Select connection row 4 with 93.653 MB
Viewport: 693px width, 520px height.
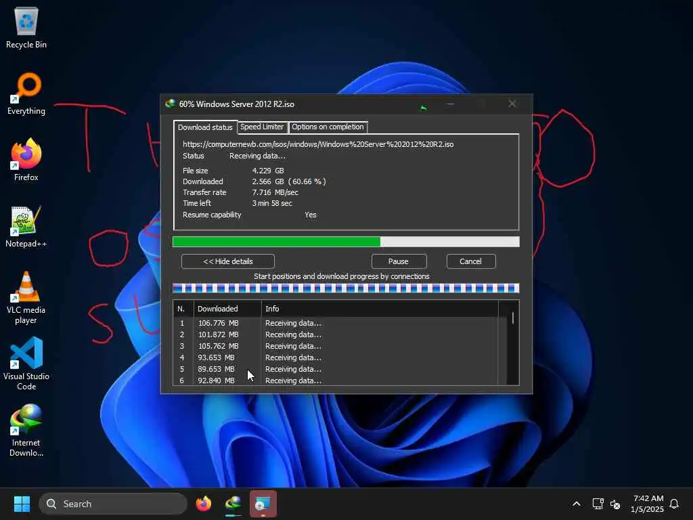[336, 357]
